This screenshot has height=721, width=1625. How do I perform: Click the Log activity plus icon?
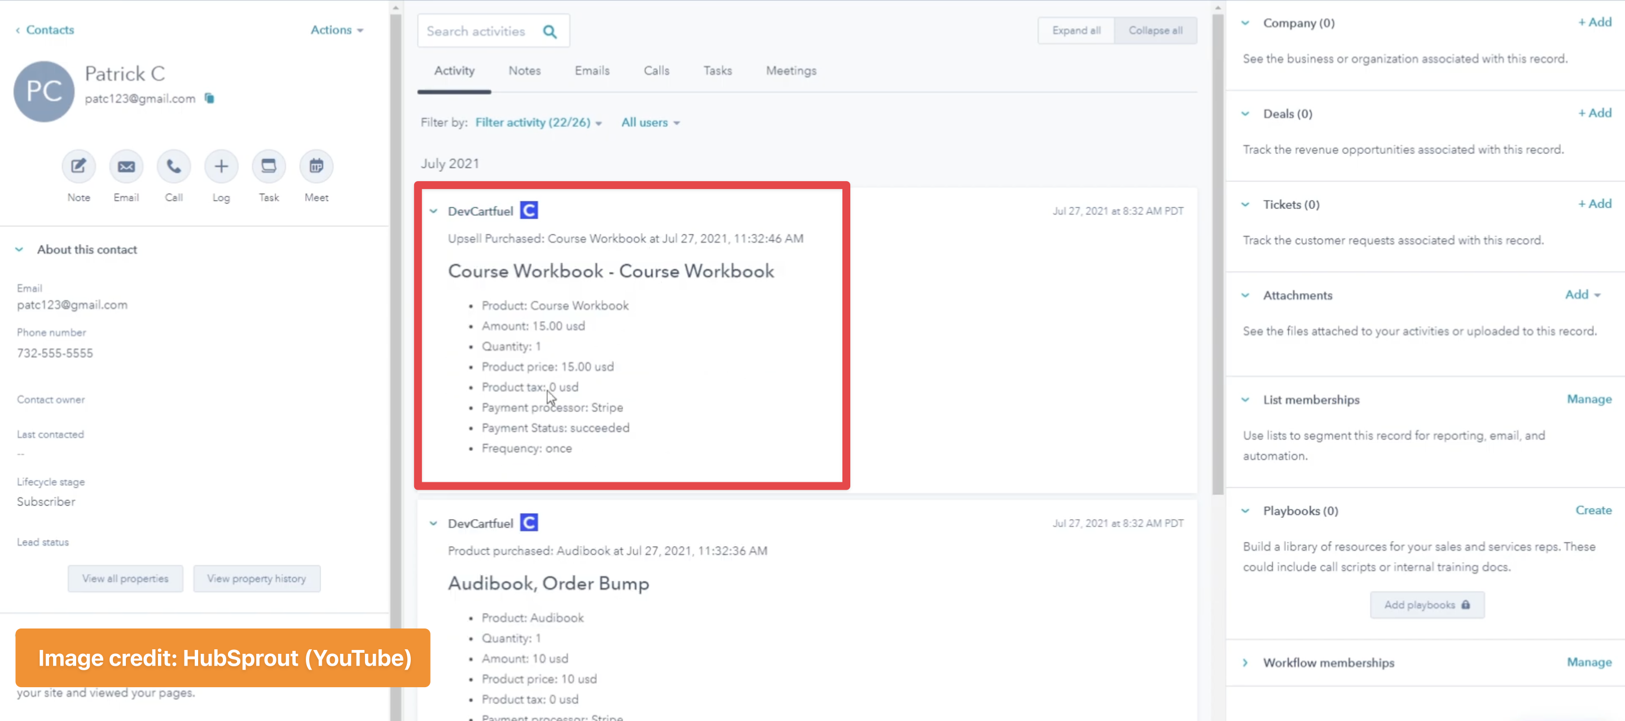[x=221, y=166]
